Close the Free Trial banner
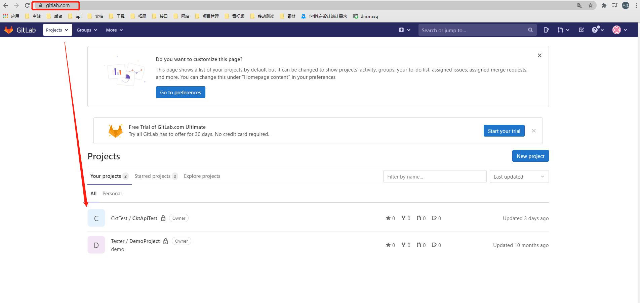Image resolution: width=640 pixels, height=303 pixels. 534,131
